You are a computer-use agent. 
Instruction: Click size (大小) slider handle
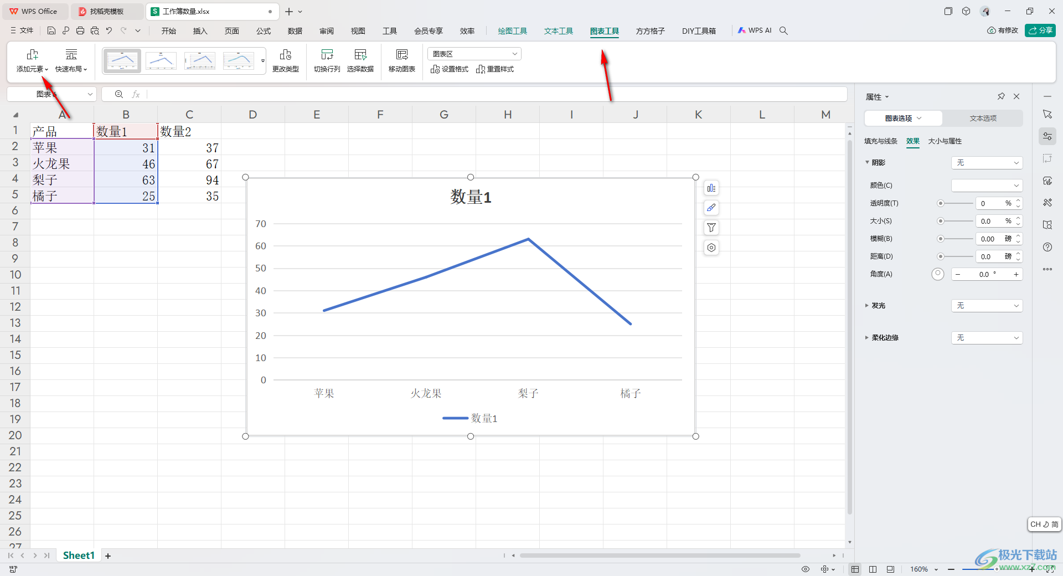(x=940, y=221)
